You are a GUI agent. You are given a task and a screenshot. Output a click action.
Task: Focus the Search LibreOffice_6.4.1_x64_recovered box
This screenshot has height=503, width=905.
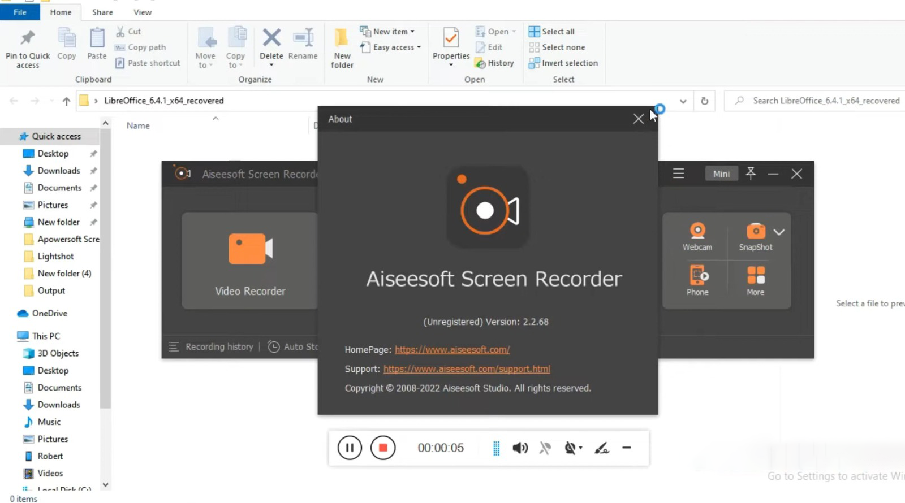click(x=815, y=101)
